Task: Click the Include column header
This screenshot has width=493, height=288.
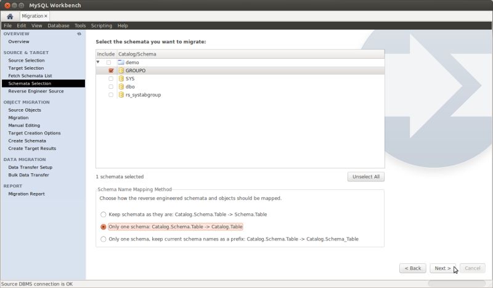Action: tap(106, 54)
